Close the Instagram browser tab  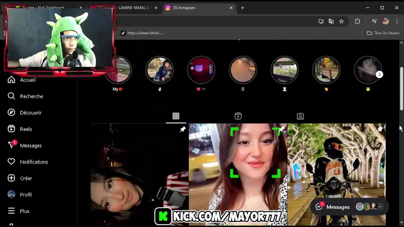point(231,8)
